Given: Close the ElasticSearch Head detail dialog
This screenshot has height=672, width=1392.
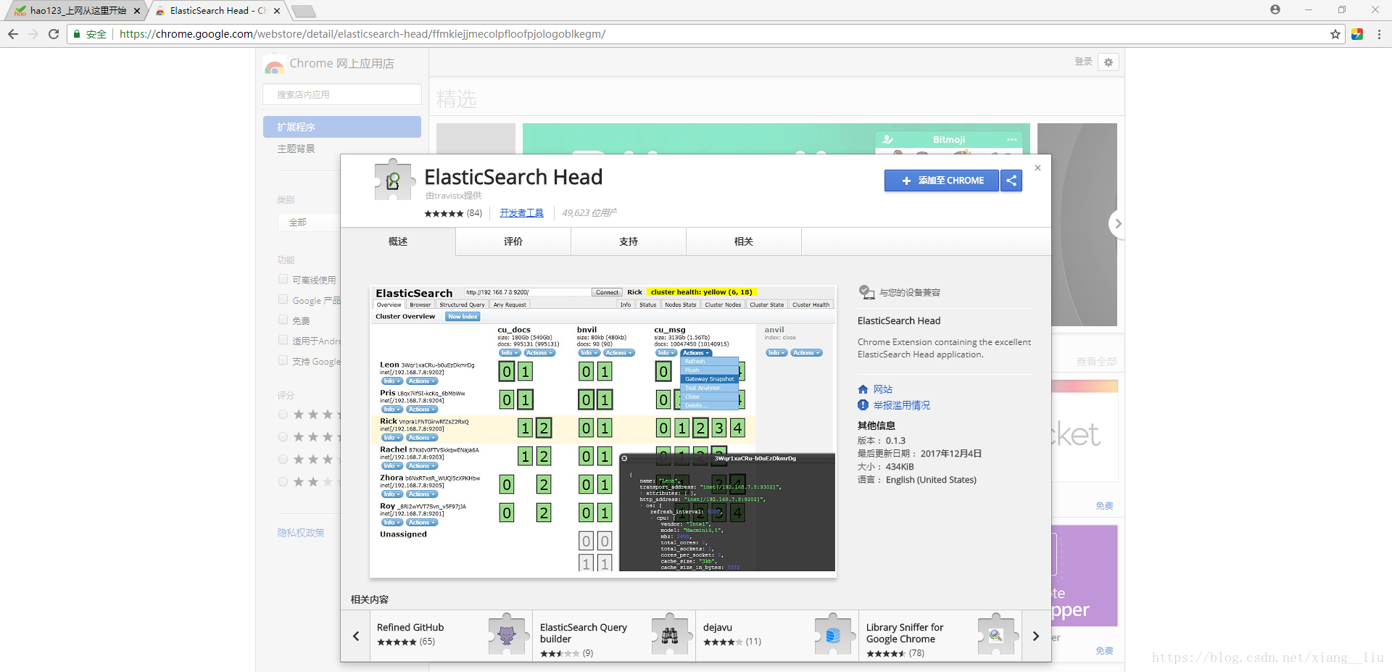Looking at the screenshot, I should click(x=1037, y=168).
